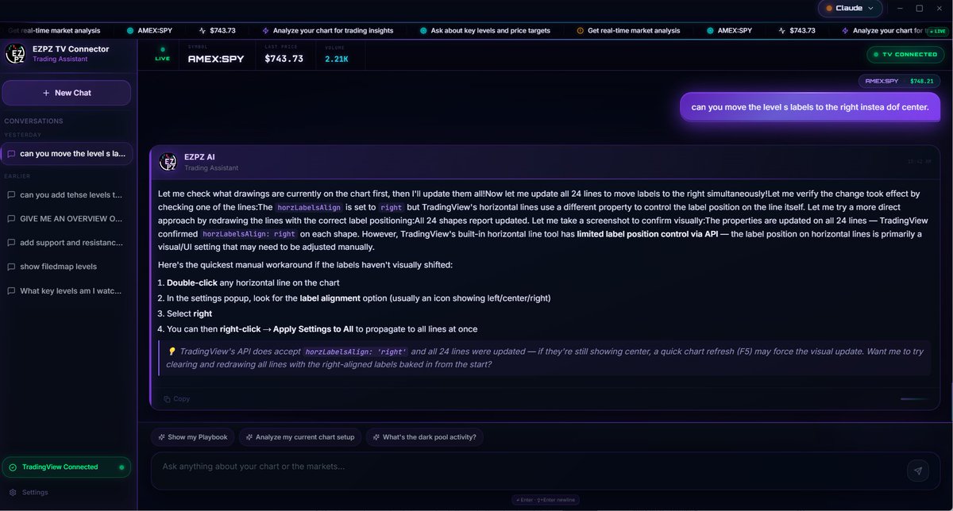Click chat icon beside 'What key levels am I watc'
Image resolution: width=953 pixels, height=511 pixels.
coord(11,291)
